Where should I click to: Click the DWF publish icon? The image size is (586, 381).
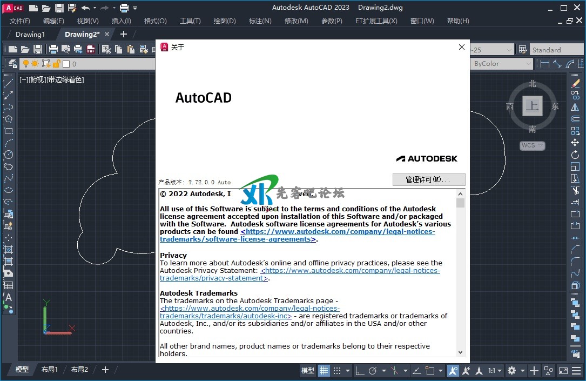tap(91, 50)
